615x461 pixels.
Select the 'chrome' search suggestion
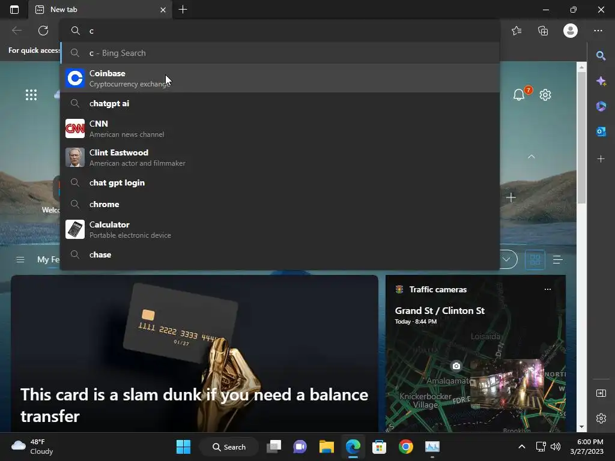click(280, 204)
